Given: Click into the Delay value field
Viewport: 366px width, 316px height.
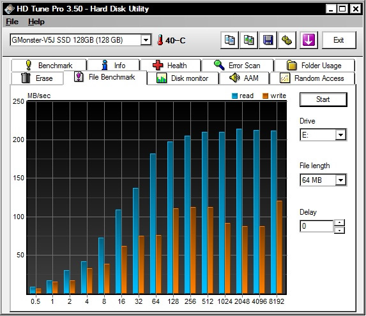Looking at the screenshot, I should [317, 226].
